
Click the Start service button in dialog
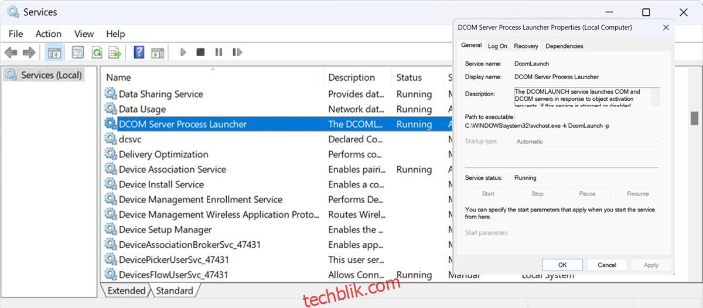tap(488, 193)
